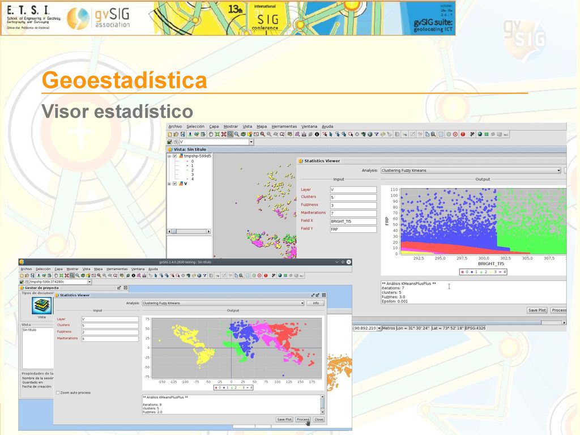Viewport: 580px width, 435px height.
Task: Click Close in lower Statistics Viewer
Action: click(x=319, y=420)
